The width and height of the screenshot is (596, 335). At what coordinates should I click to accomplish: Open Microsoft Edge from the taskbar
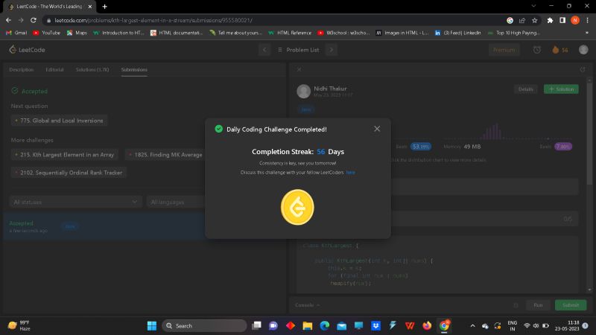(324, 326)
